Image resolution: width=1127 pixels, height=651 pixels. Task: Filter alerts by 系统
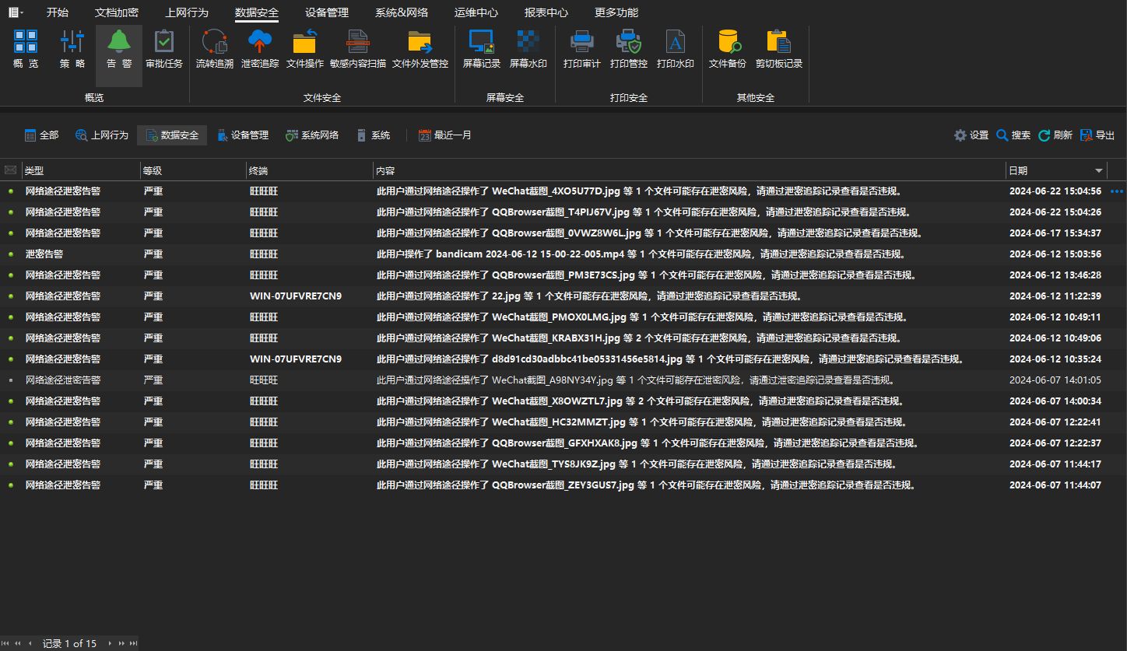tap(373, 135)
